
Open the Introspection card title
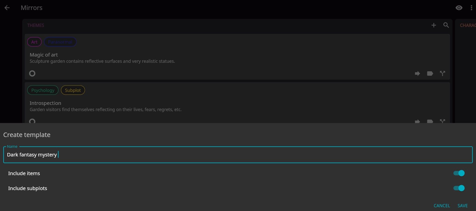(45, 103)
